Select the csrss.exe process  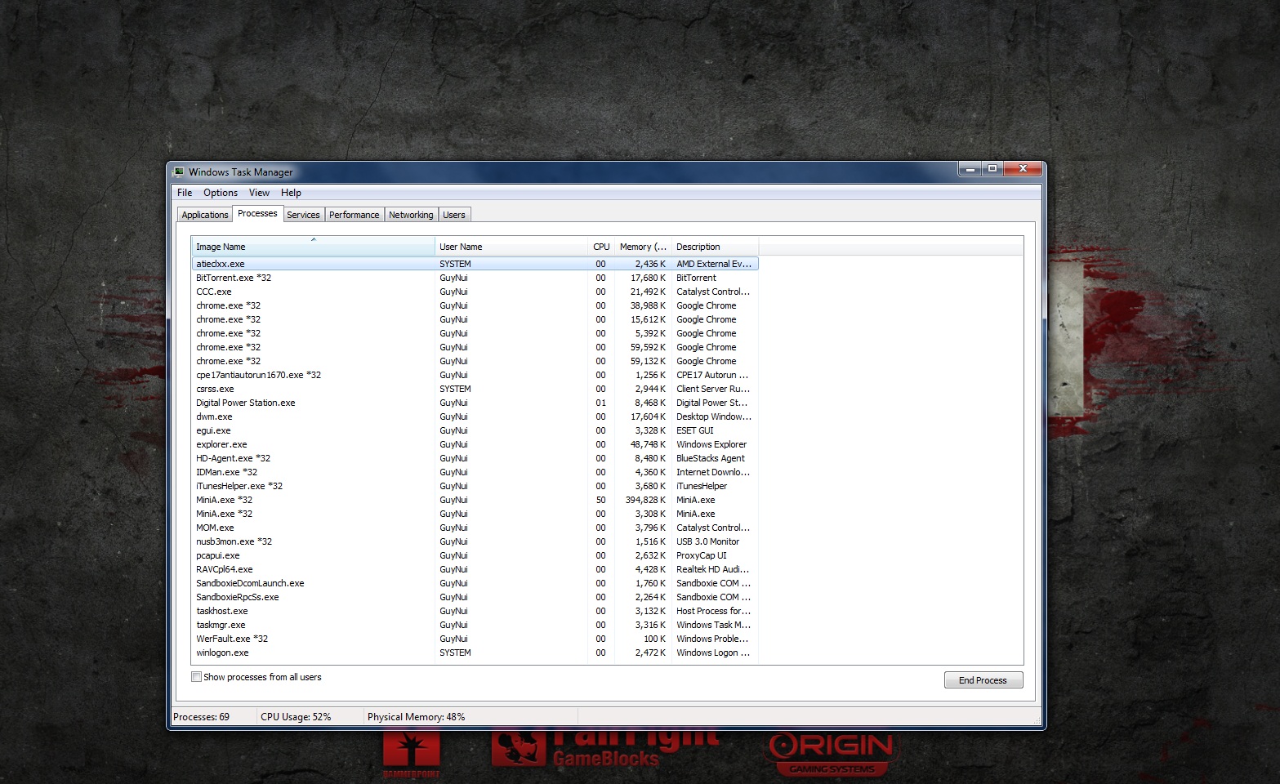(475, 389)
